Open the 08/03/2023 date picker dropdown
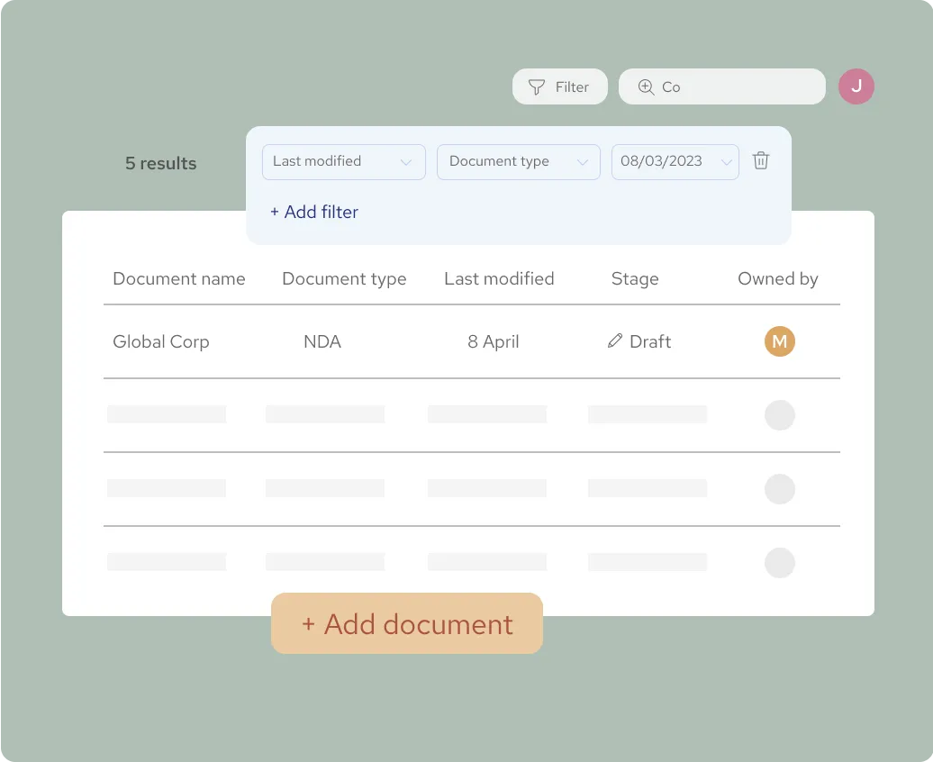The width and height of the screenshot is (933, 762). (x=675, y=161)
